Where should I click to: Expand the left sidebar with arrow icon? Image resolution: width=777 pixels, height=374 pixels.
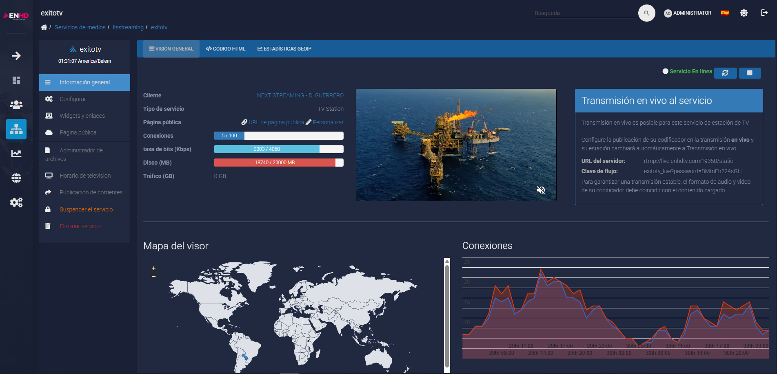click(x=16, y=56)
